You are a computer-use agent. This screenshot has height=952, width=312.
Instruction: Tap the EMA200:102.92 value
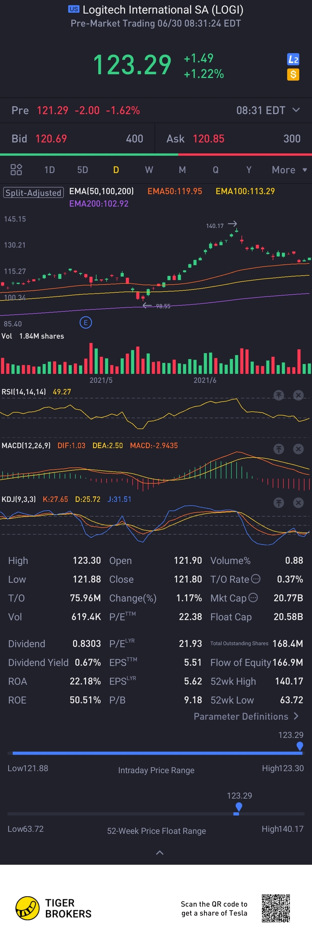pos(99,204)
